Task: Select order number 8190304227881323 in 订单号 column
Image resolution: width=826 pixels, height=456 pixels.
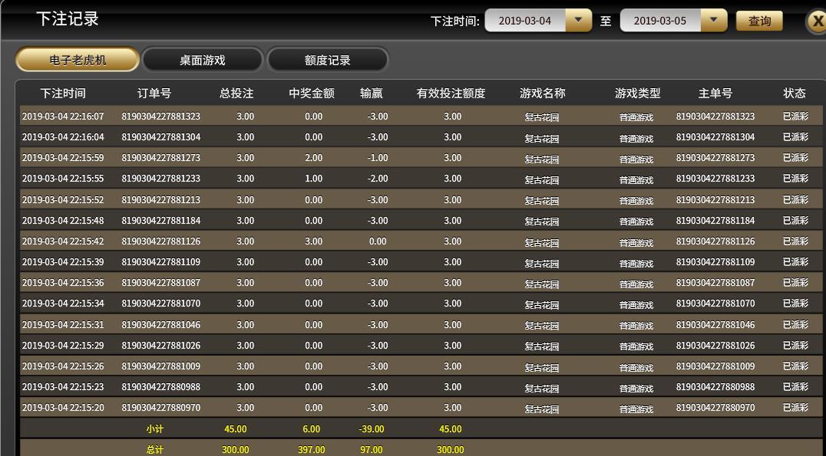Action: 160,116
